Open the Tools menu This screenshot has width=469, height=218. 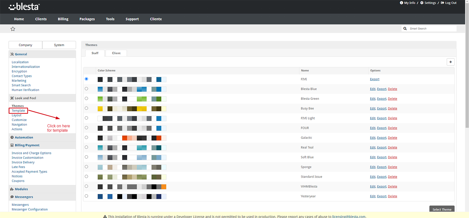coord(110,19)
